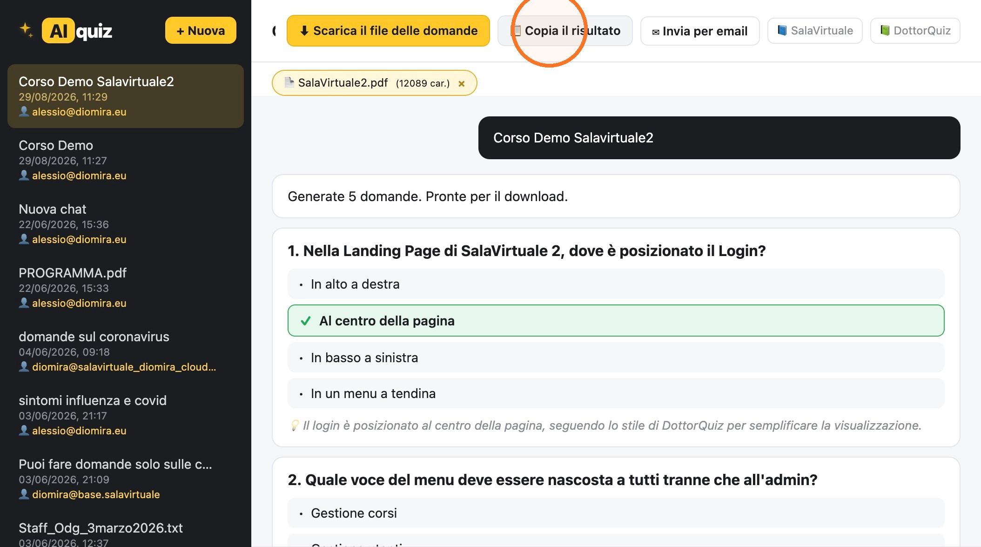This screenshot has width=981, height=547.
Task: Click green checkmark on correct answer
Action: tap(306, 321)
